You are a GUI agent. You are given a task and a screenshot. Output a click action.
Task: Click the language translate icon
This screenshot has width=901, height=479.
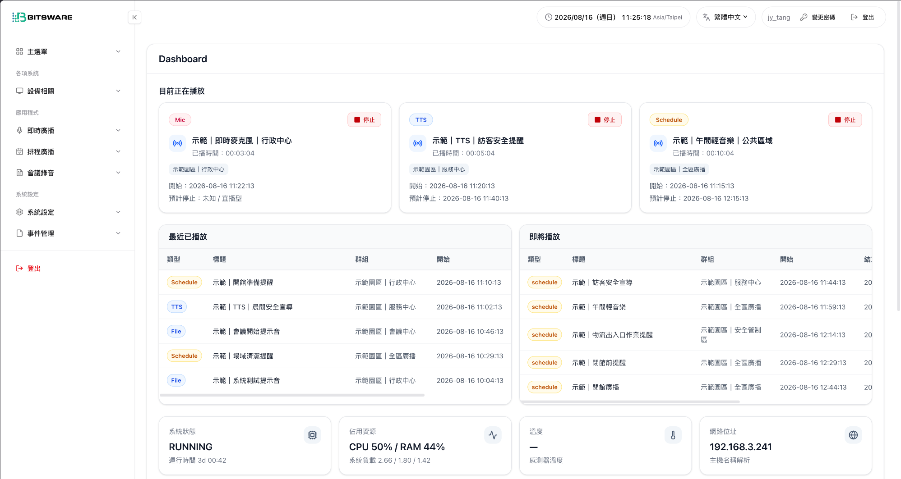(707, 17)
